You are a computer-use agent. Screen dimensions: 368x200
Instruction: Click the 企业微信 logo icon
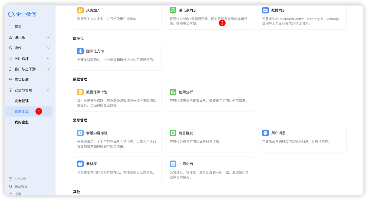tap(11, 14)
